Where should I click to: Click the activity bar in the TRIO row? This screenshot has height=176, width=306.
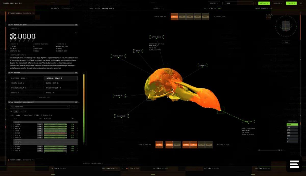click(x=56, y=129)
